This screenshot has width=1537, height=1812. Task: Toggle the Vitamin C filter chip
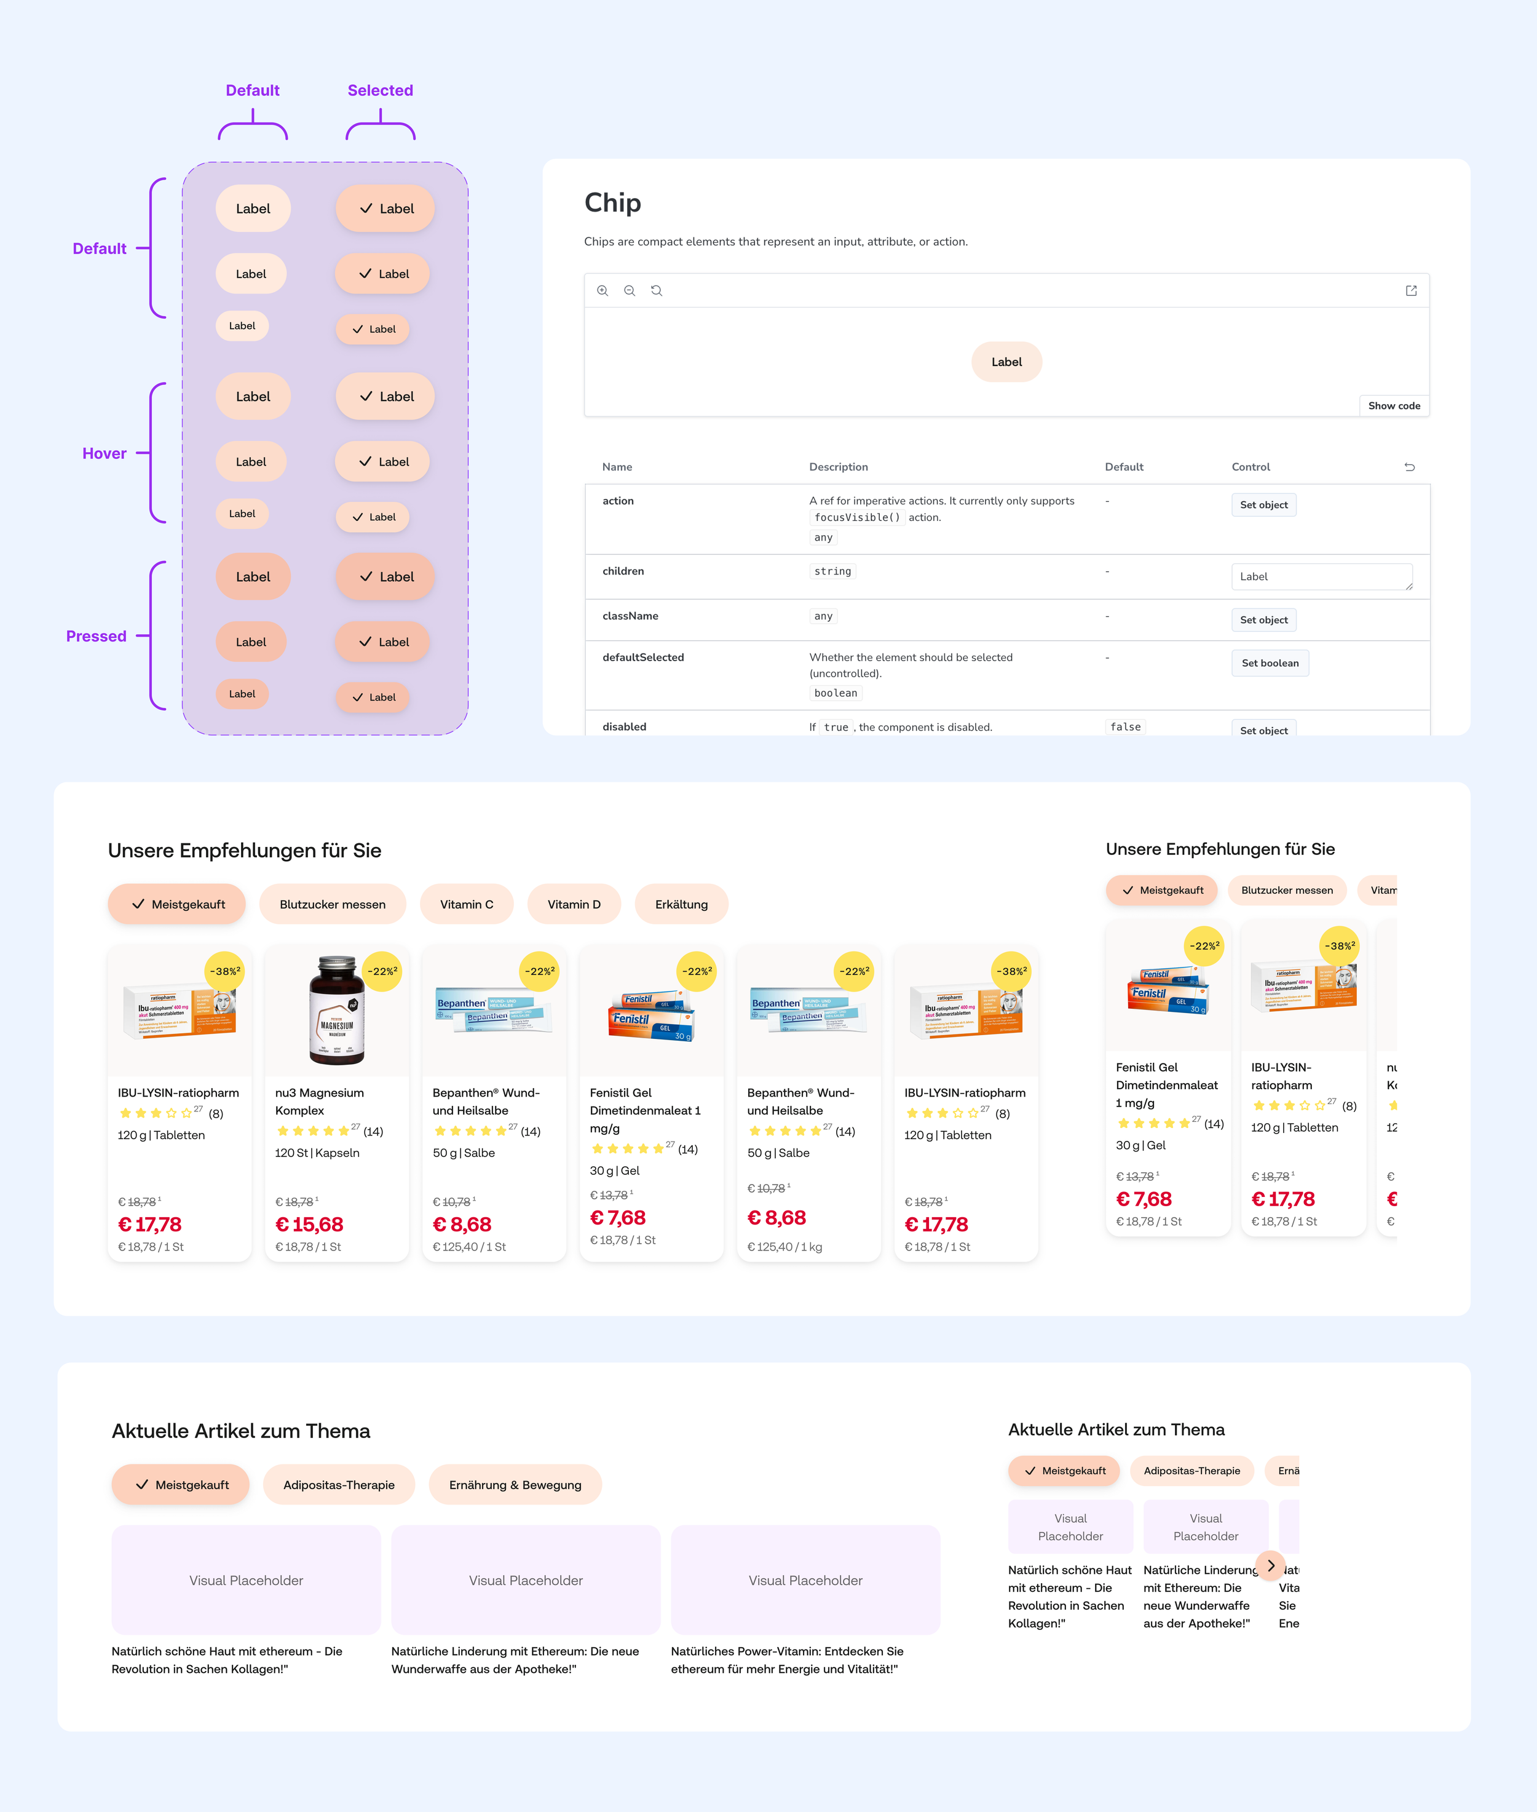click(466, 904)
